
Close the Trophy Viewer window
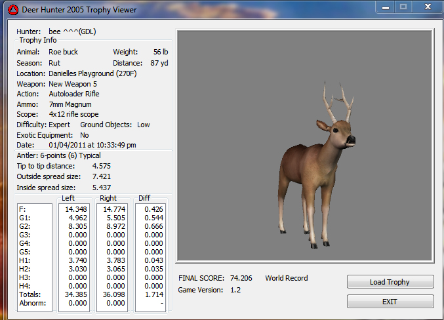tap(426, 7)
